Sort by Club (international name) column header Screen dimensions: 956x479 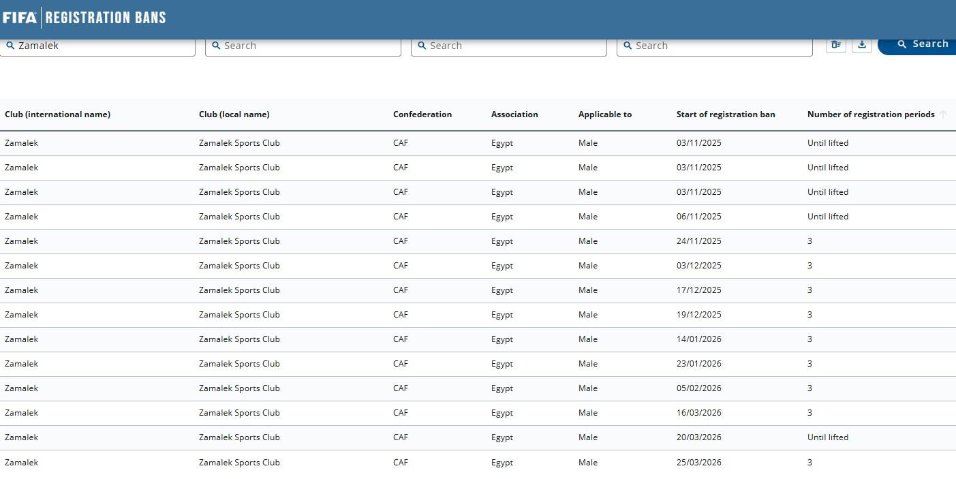point(57,114)
